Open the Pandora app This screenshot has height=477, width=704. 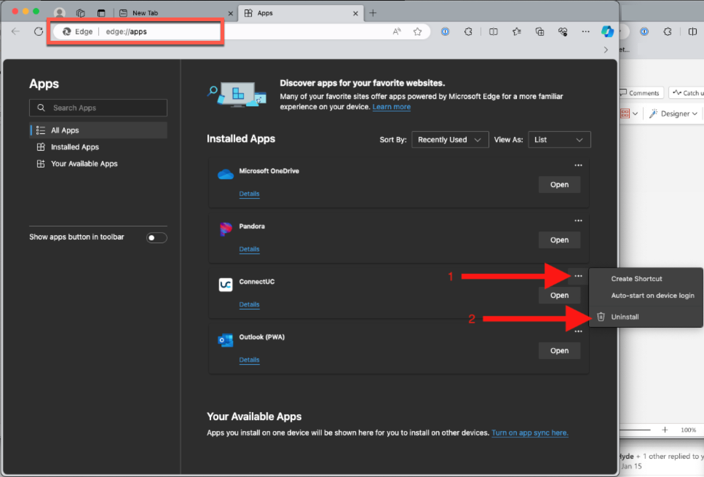tap(559, 240)
